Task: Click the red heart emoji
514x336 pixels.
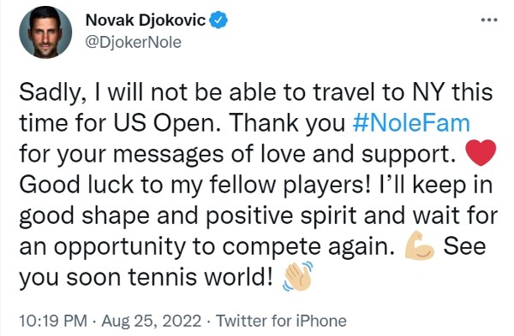Action: click(x=481, y=152)
